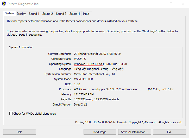Go to the Sound 4 tab
The image size is (189, 138).
point(75,14)
